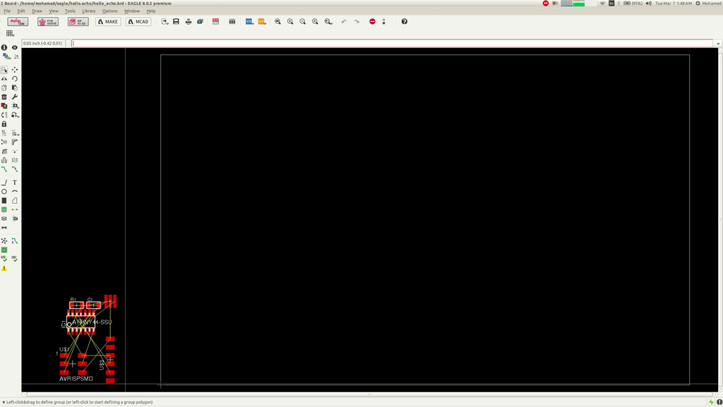Open the Draw menu

(37, 11)
